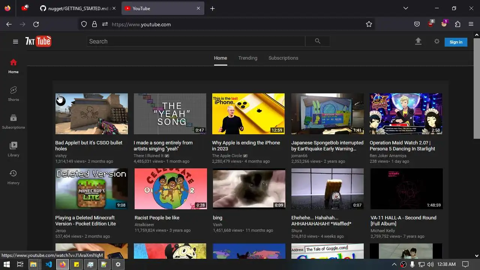Switch to Trending tab
The image size is (480, 270).
pos(248,58)
